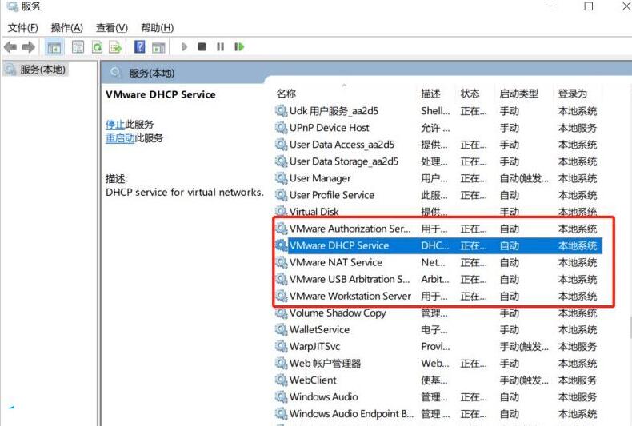The height and width of the screenshot is (426, 632).
Task: Click the Export list toolbar icon
Action: [x=115, y=47]
